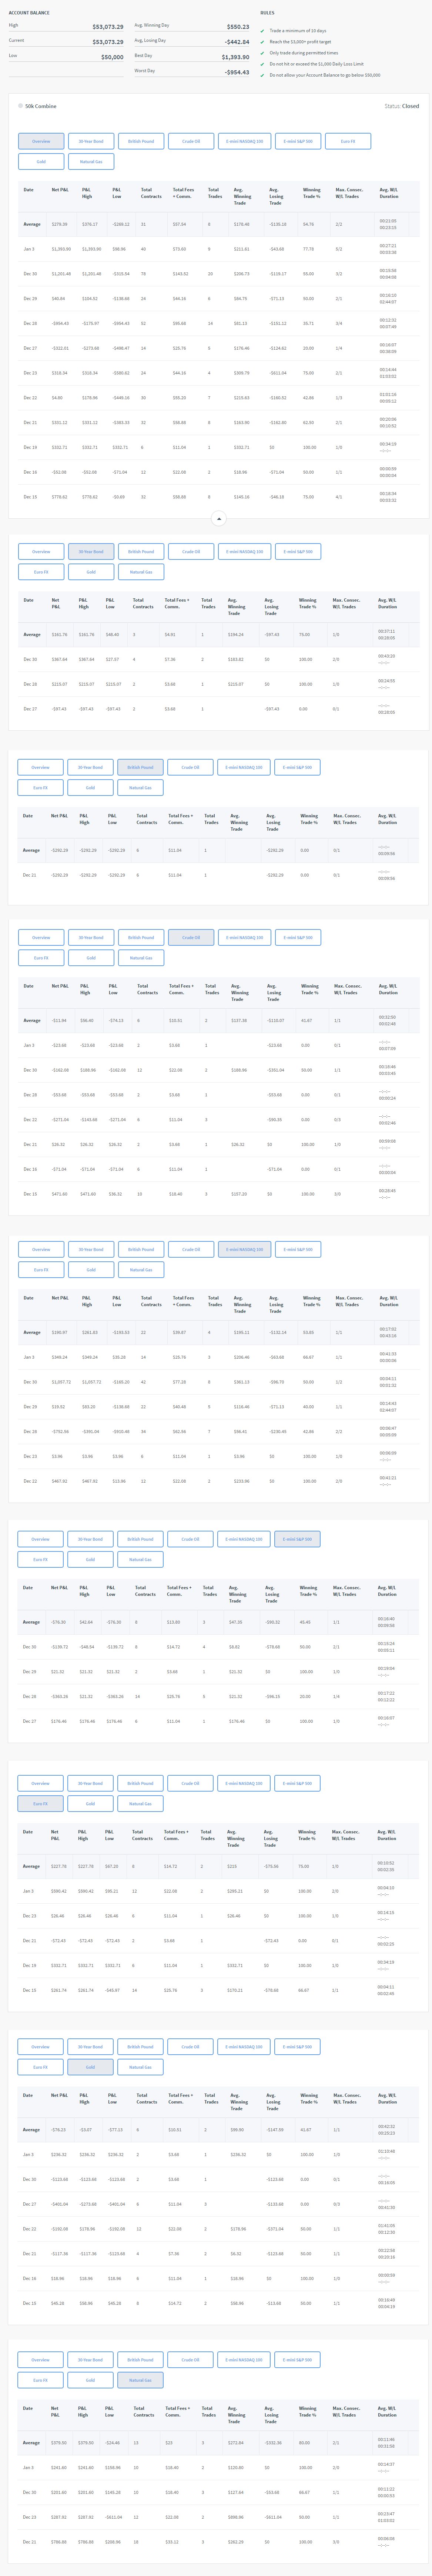
Task: Open E-mini NASDAQ 100 tab in Overview section
Action: coord(245,141)
